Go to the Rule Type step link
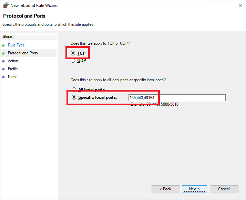Viewport: 246px width, 200px height. pyautogui.click(x=16, y=45)
